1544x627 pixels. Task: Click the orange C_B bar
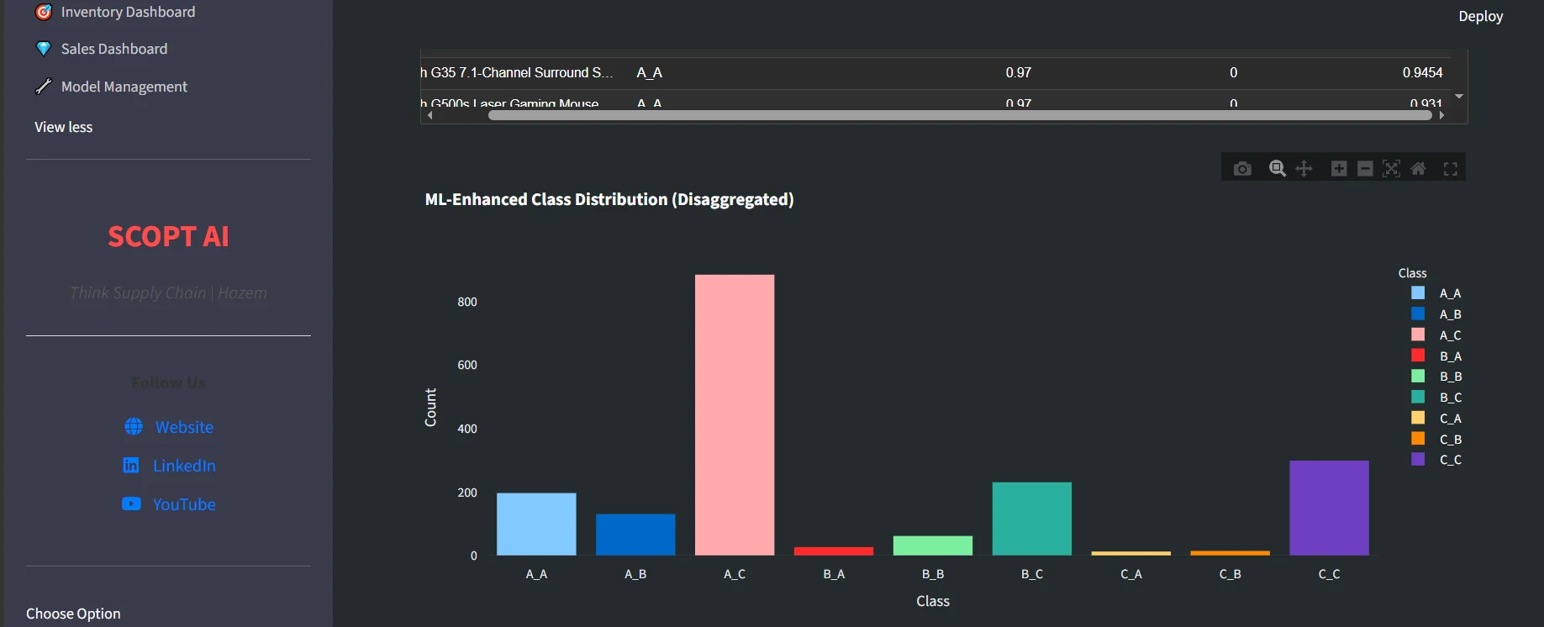[1230, 553]
